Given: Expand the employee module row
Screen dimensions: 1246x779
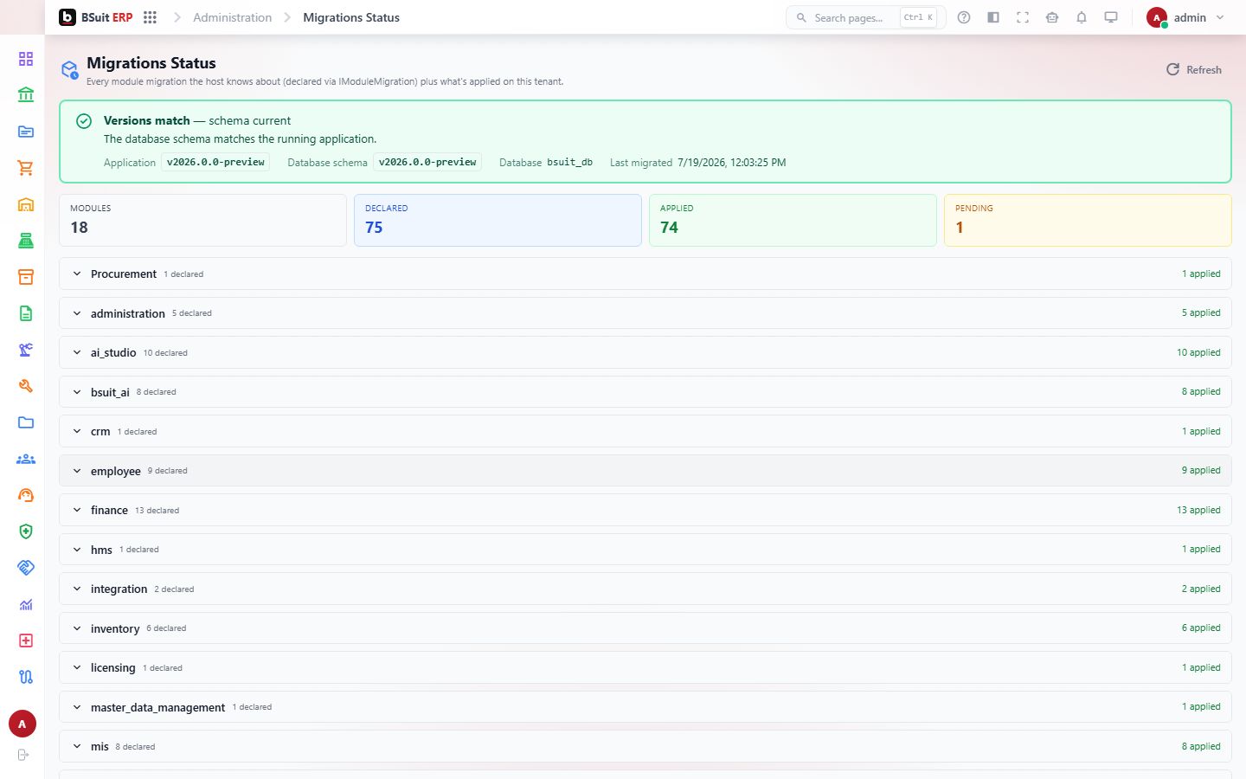Looking at the screenshot, I should pos(645,471).
